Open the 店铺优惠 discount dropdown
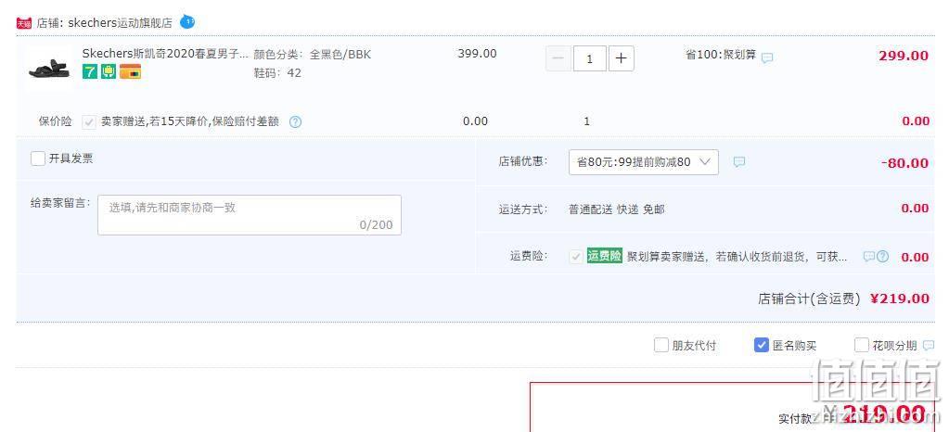949x432 pixels. click(644, 162)
